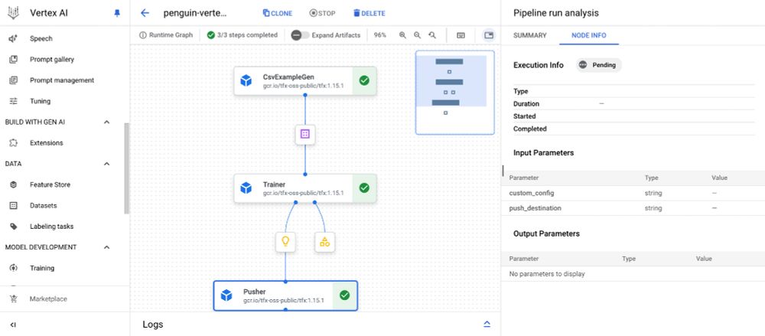The image size is (765, 336).
Task: Click the custom_config parameter row
Action: pyautogui.click(x=633, y=194)
